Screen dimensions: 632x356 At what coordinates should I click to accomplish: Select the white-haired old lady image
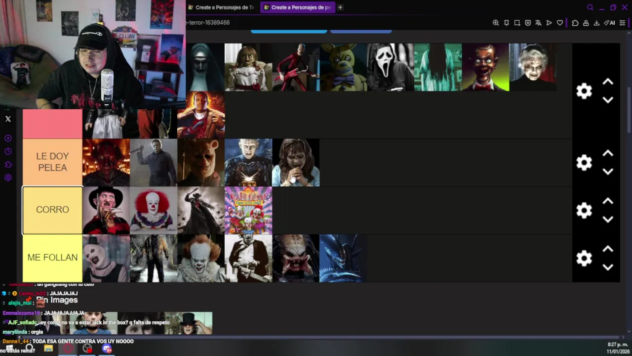point(533,67)
